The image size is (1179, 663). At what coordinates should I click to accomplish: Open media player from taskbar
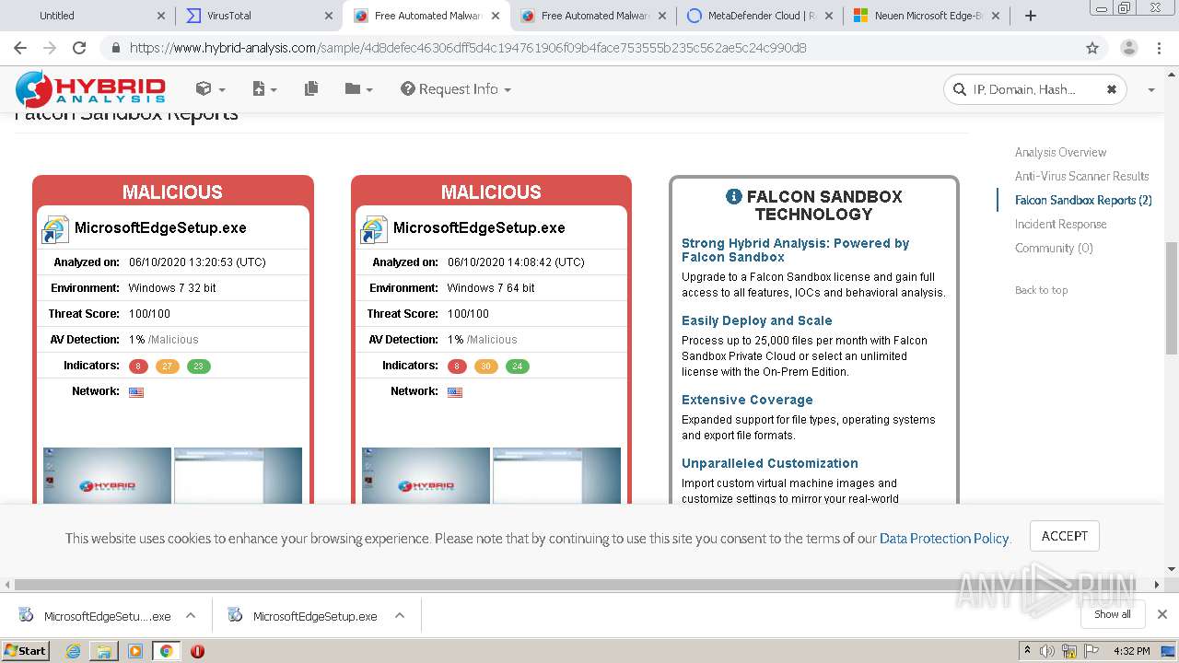tap(135, 651)
